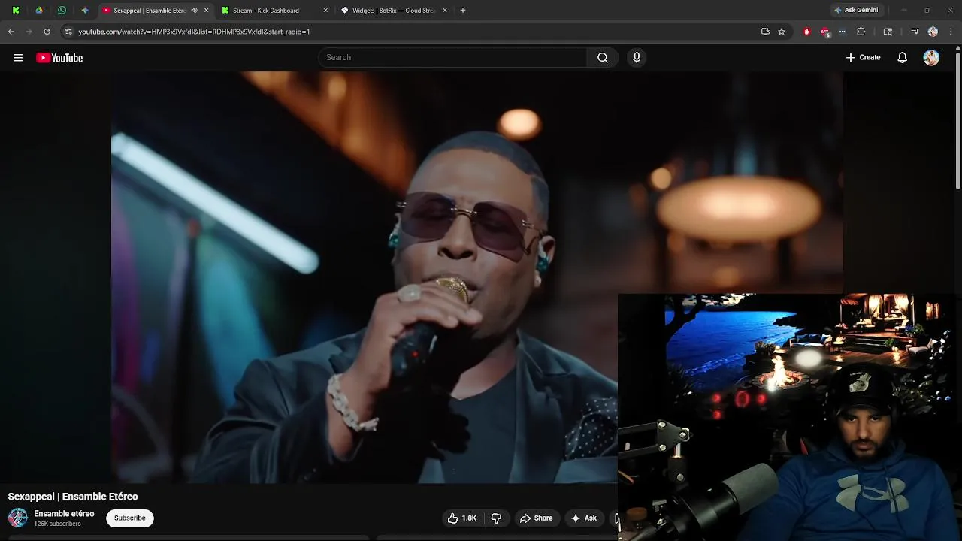Close the Sexappeal YouTube tab
This screenshot has width=962, height=541.
pyautogui.click(x=206, y=11)
